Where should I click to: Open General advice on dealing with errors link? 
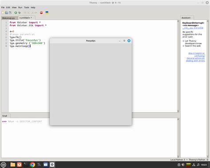pyautogui.click(x=195, y=59)
